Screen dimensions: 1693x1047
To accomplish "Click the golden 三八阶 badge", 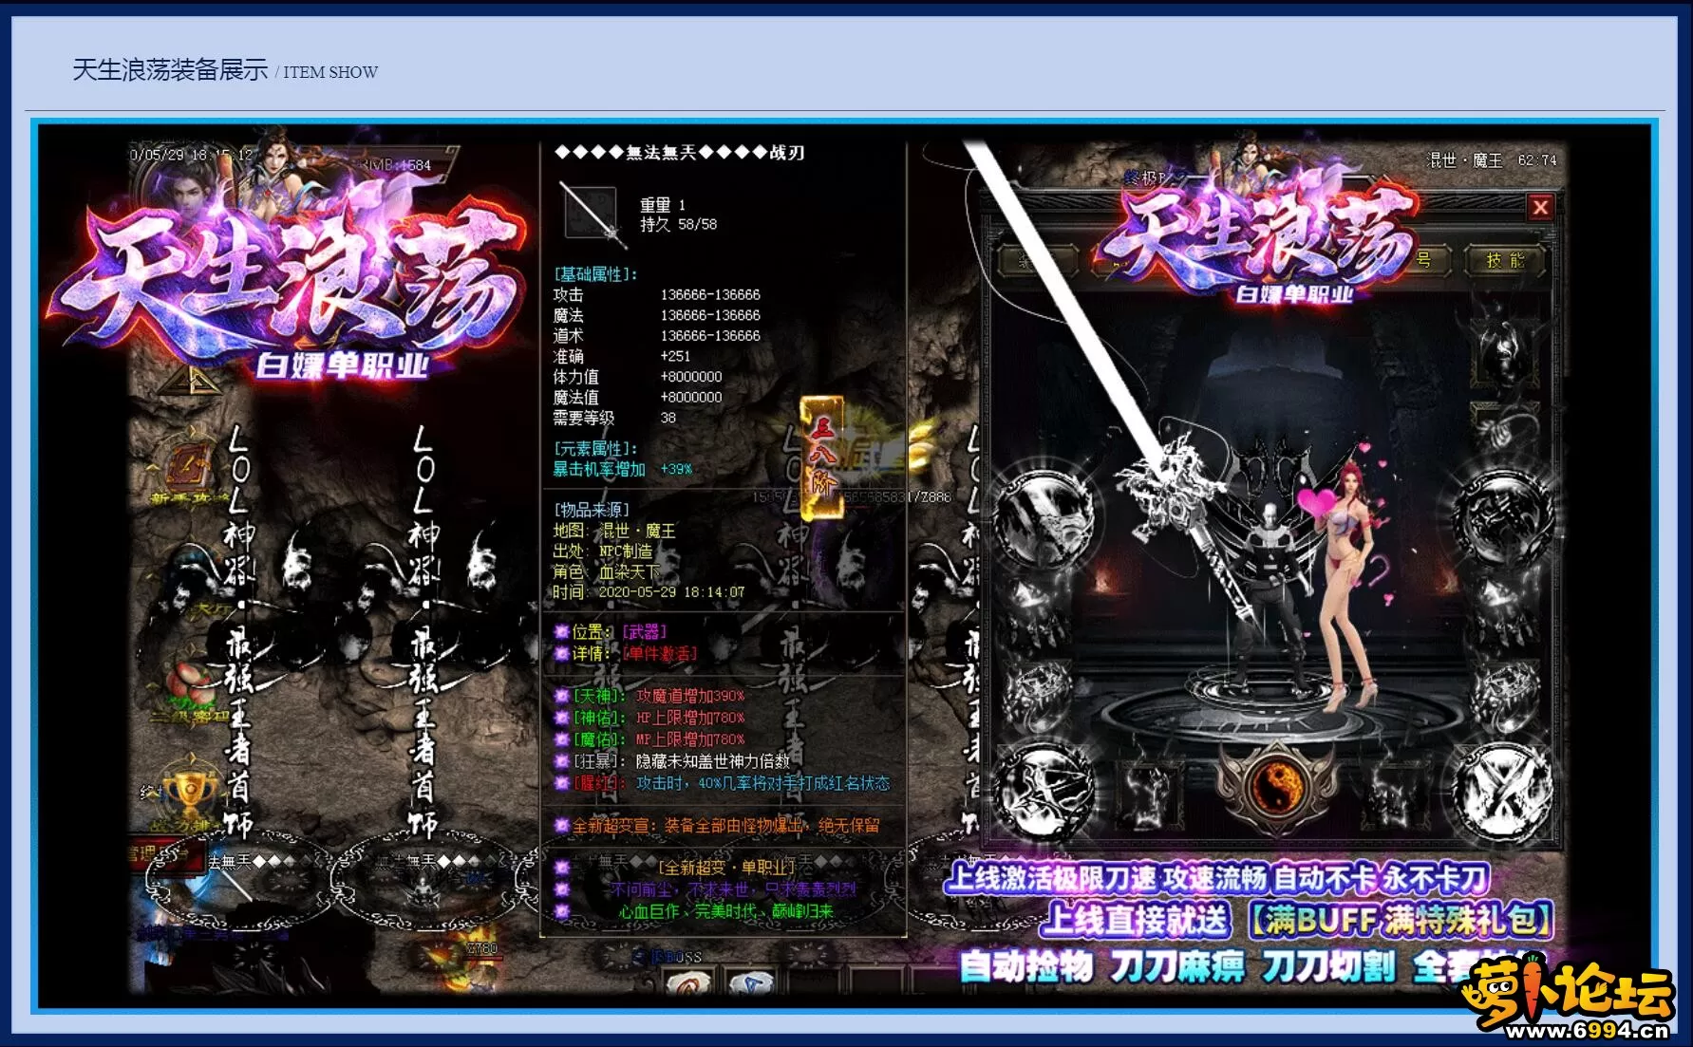I will [821, 458].
